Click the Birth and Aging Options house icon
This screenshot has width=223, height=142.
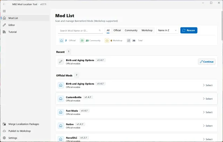tap(61, 85)
